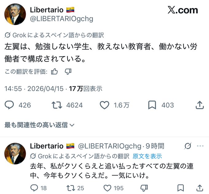
Task: Share the reply via share icon
Action: (x=200, y=188)
